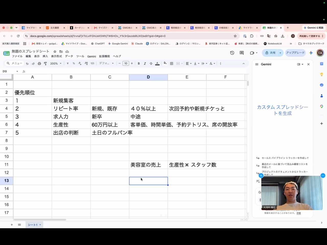This screenshot has width=327, height=245.
Task: Open text wrapping dropdown
Action: coord(204,64)
